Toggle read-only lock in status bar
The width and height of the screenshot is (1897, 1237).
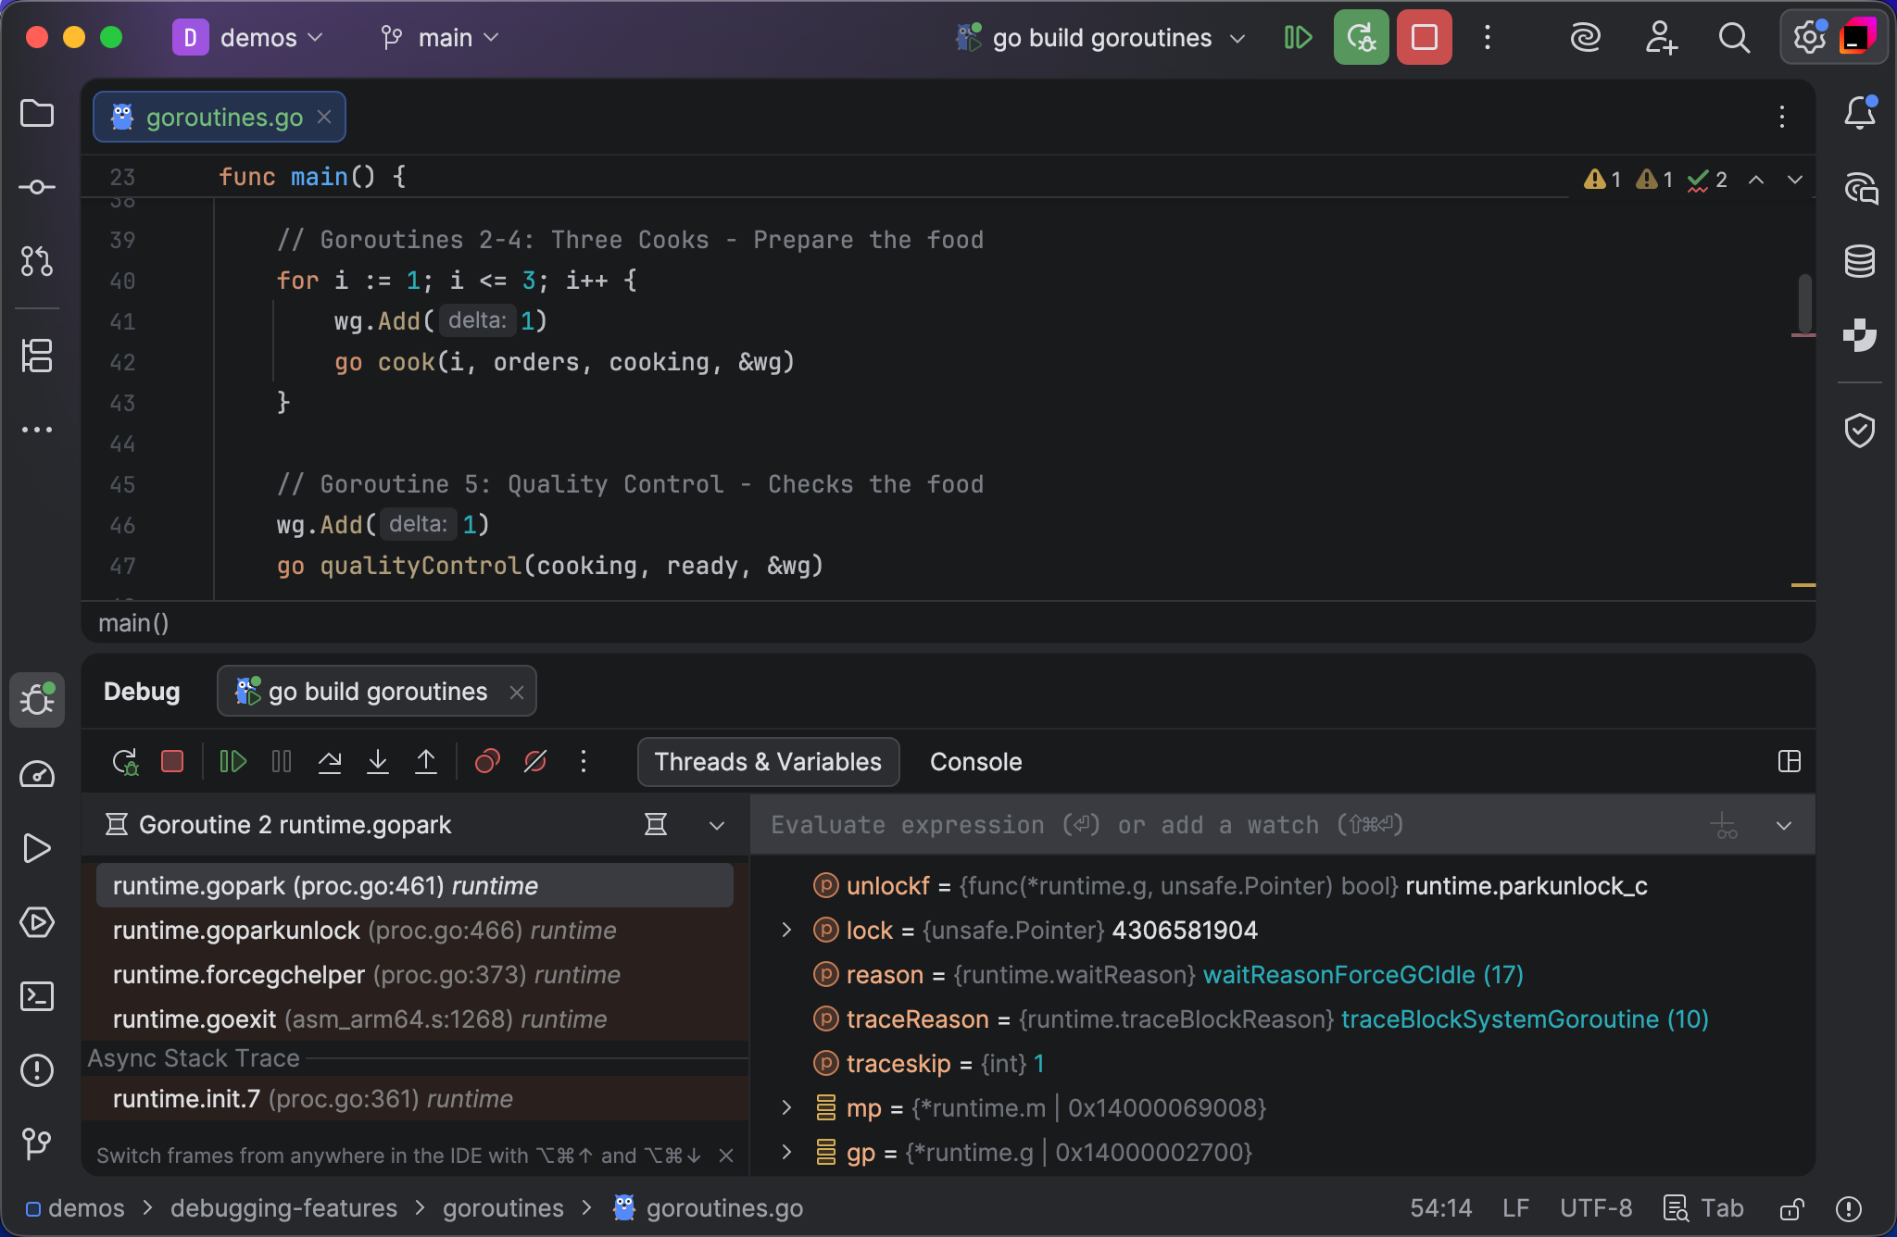coord(1791,1208)
